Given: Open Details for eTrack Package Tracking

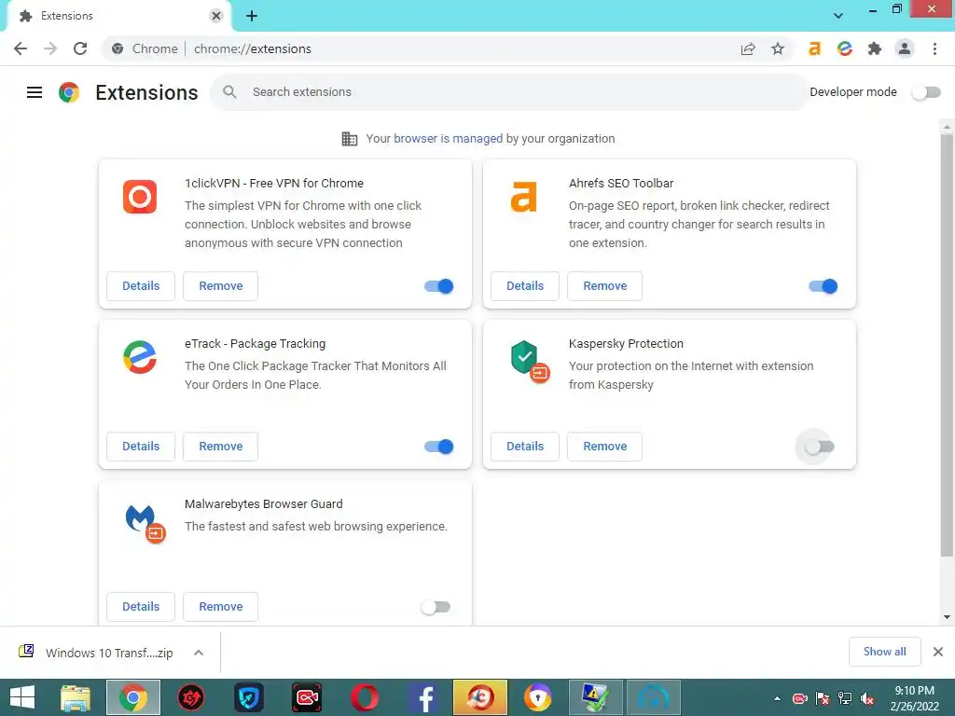Looking at the screenshot, I should click(141, 447).
